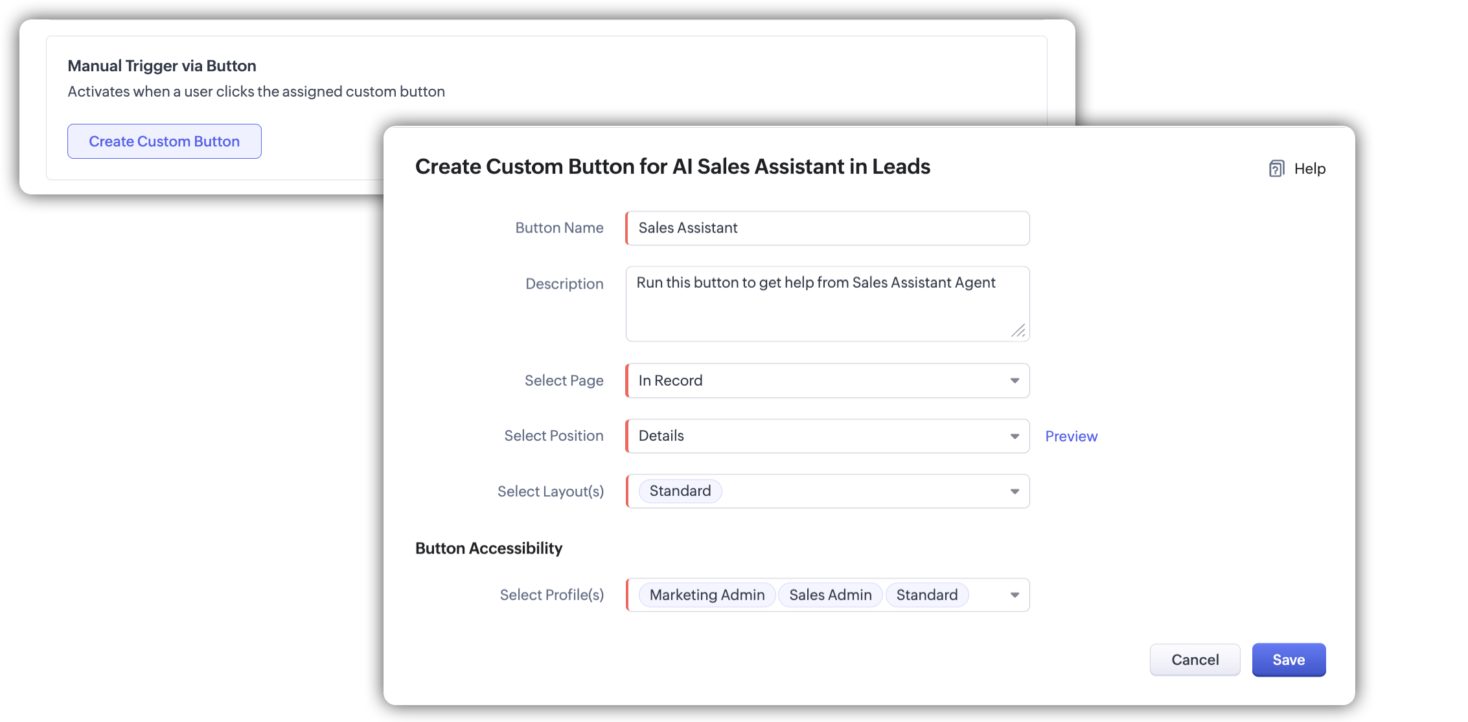Open the Help text link
This screenshot has width=1468, height=722.
[1309, 169]
